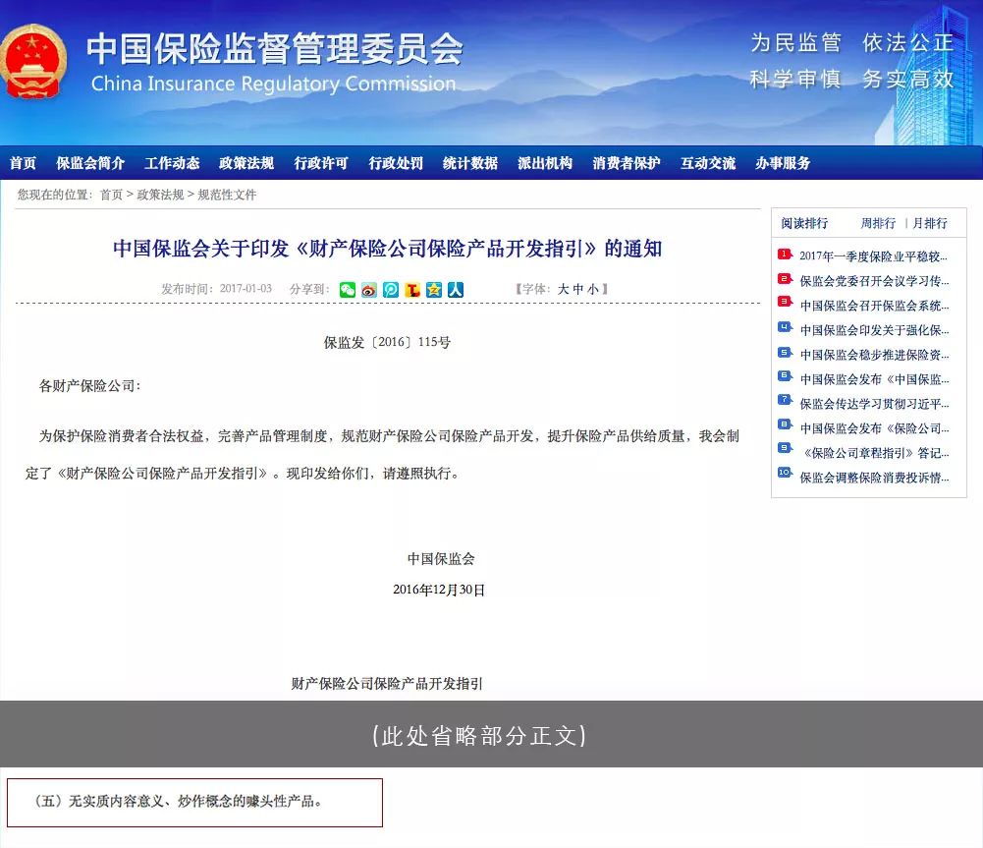
Task: Click the orange L share icon
Action: click(412, 289)
